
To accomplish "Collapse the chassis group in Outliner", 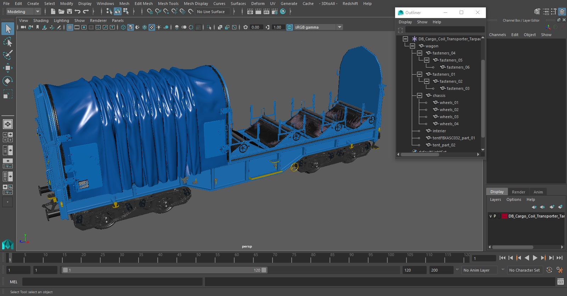I will (x=420, y=95).
